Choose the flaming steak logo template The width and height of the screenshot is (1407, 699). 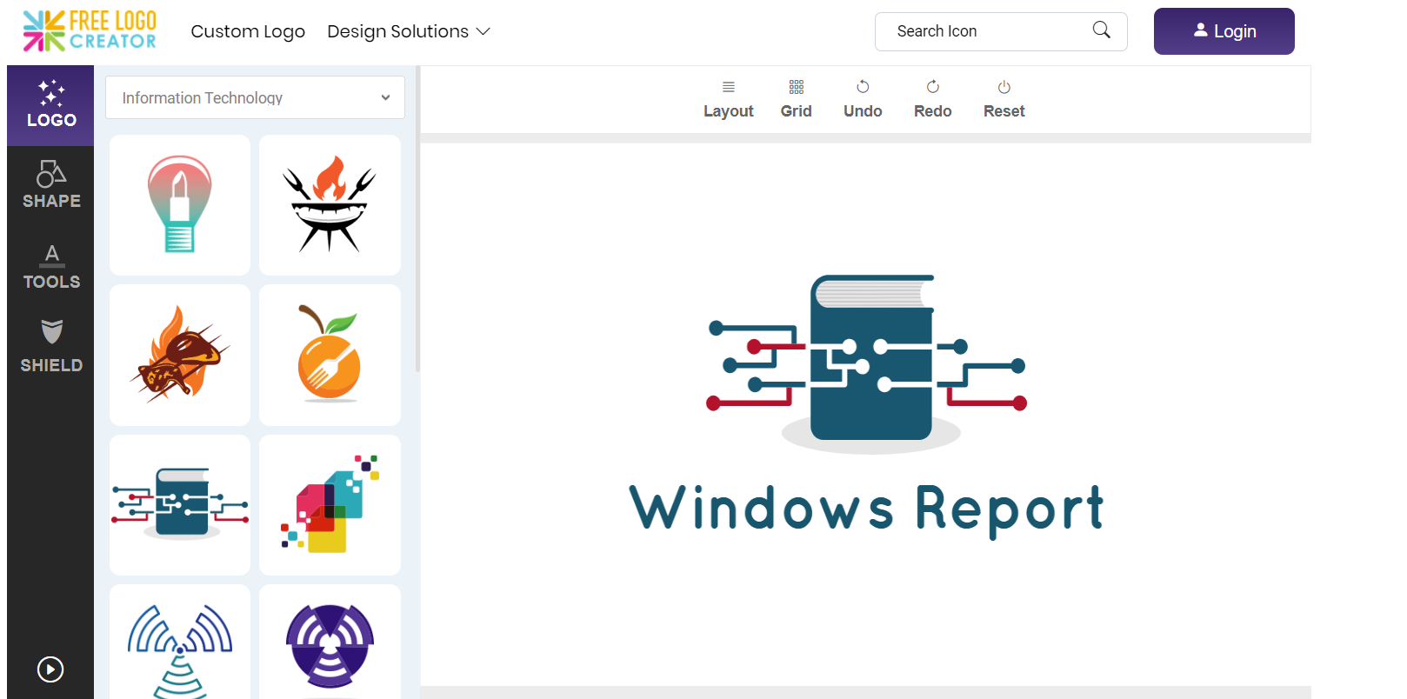click(180, 355)
